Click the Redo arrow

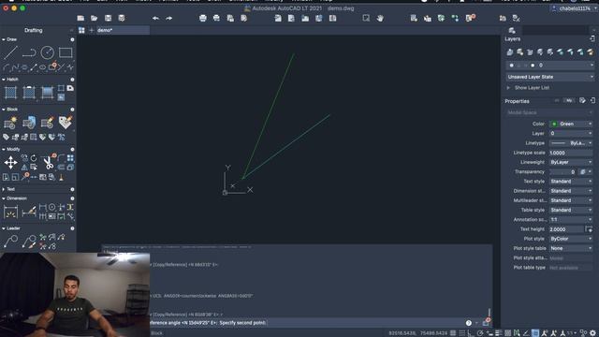pyautogui.click(x=168, y=18)
